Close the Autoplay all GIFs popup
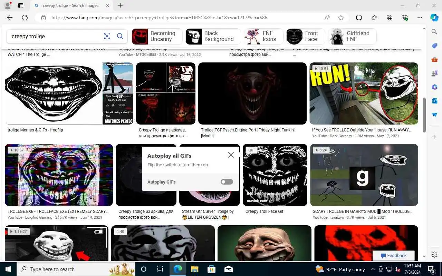The image size is (442, 276). pyautogui.click(x=231, y=155)
